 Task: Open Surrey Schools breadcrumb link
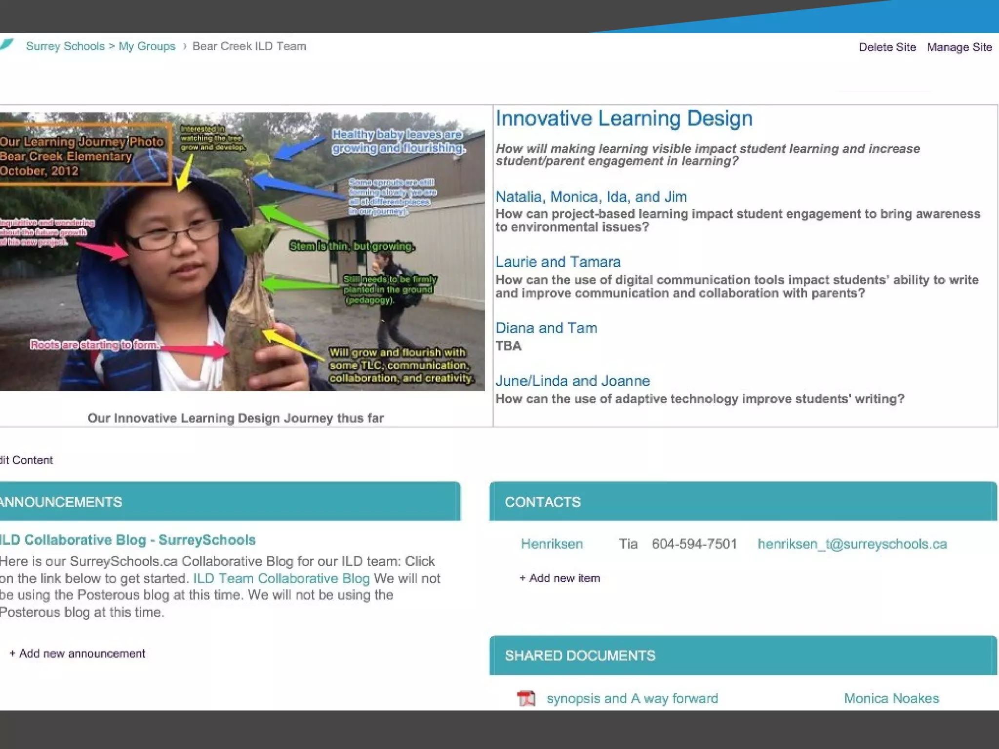[65, 46]
